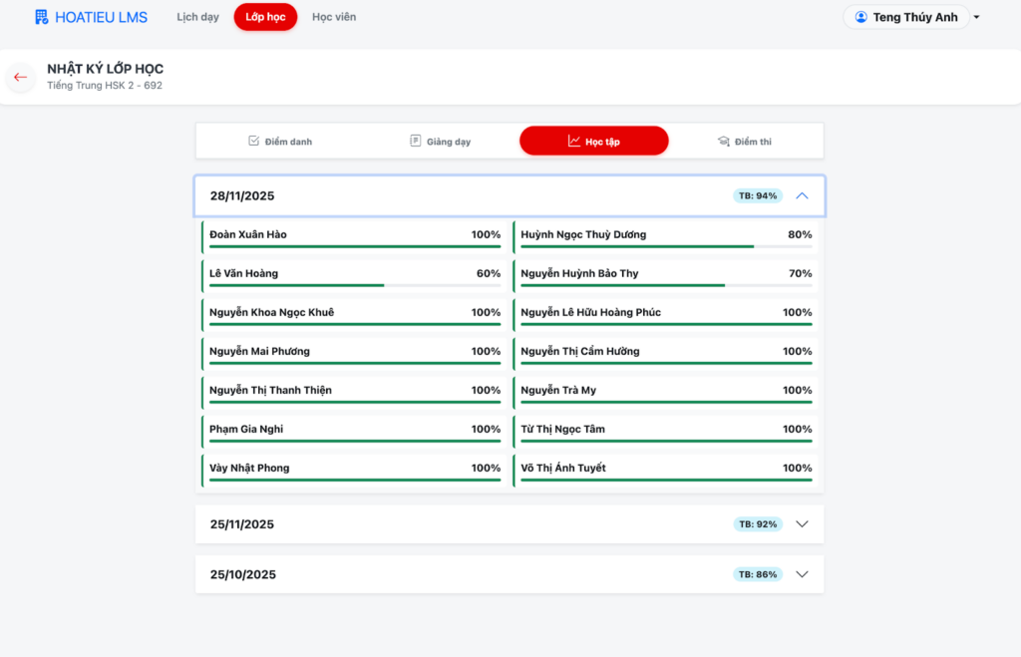Select student row Nguyễn Huỳnh Bảo Thy
The height and width of the screenshot is (657, 1021).
pyautogui.click(x=665, y=273)
